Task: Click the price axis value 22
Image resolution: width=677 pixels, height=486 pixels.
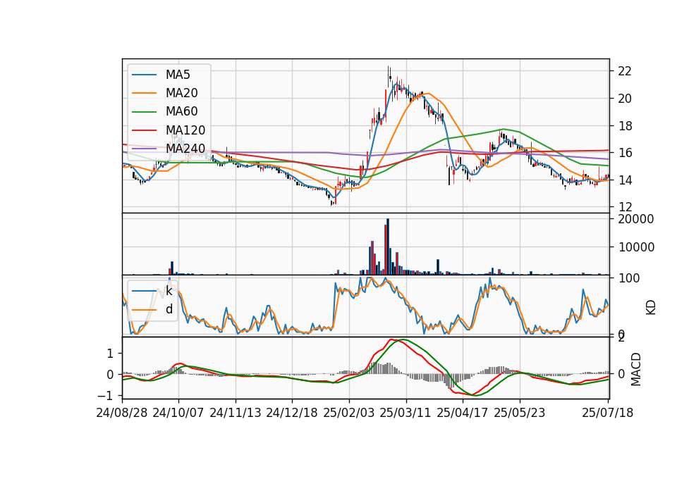Action: click(625, 71)
